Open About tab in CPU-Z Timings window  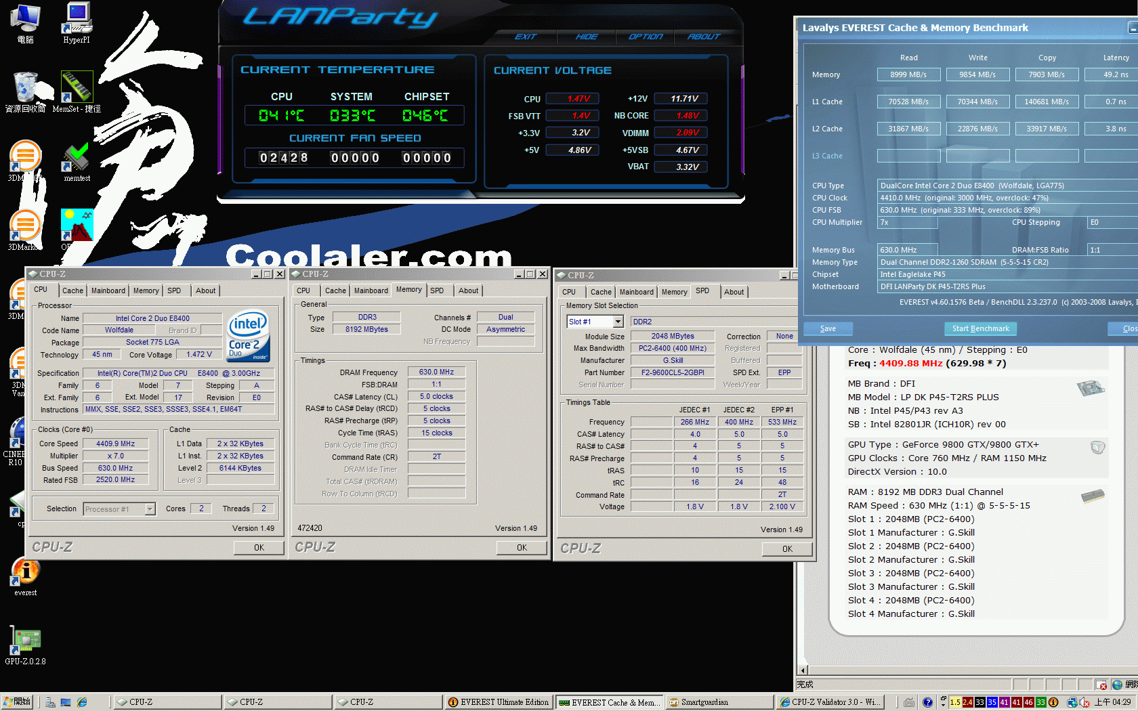pos(468,290)
